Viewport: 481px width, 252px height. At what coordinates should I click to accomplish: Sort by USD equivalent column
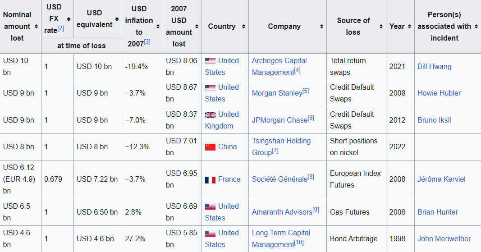(x=117, y=19)
